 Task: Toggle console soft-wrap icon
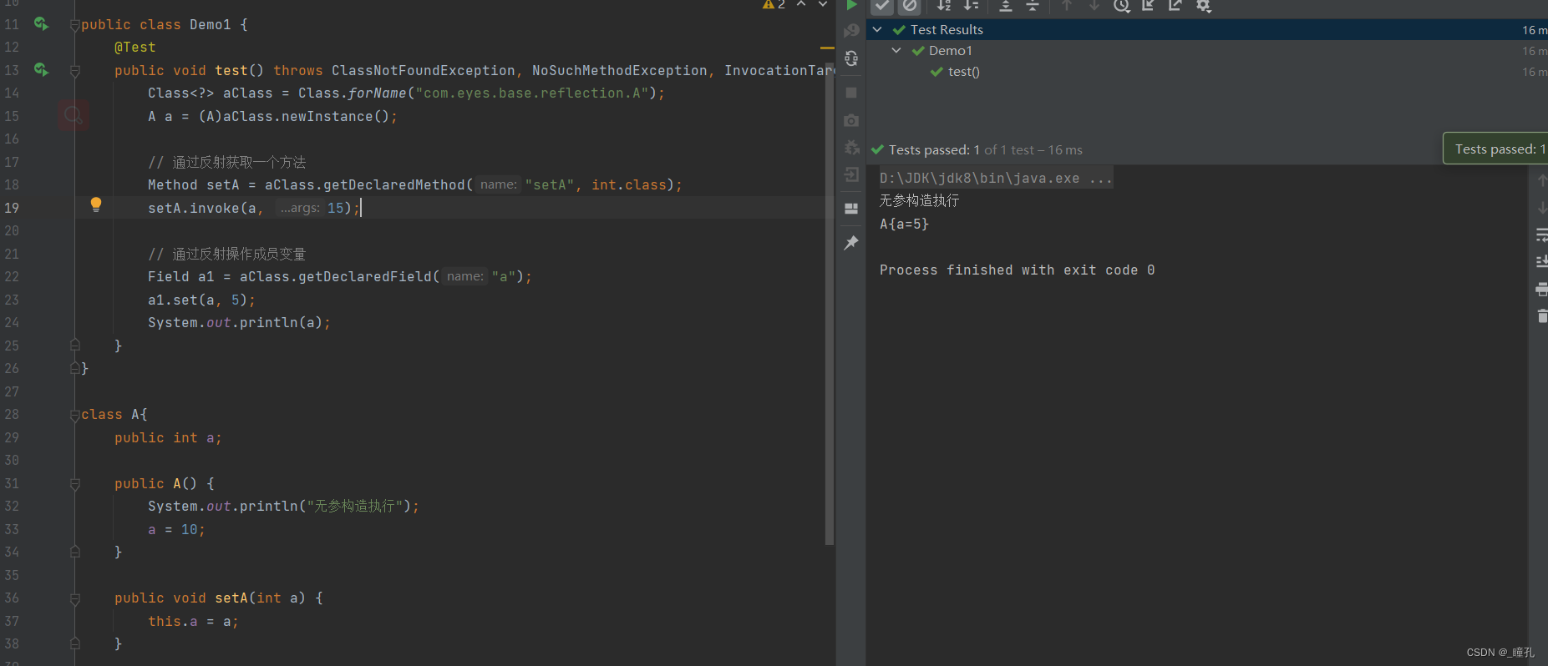click(1542, 235)
